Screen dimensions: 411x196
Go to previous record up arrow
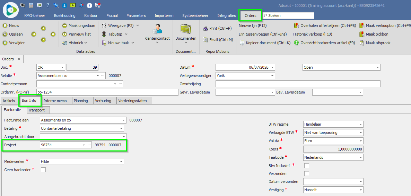point(44,28)
